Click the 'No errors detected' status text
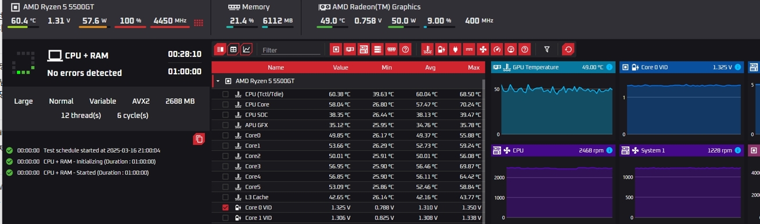 [84, 73]
